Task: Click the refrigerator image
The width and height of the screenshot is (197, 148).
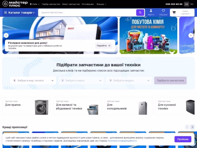Action: [x=143, y=108]
